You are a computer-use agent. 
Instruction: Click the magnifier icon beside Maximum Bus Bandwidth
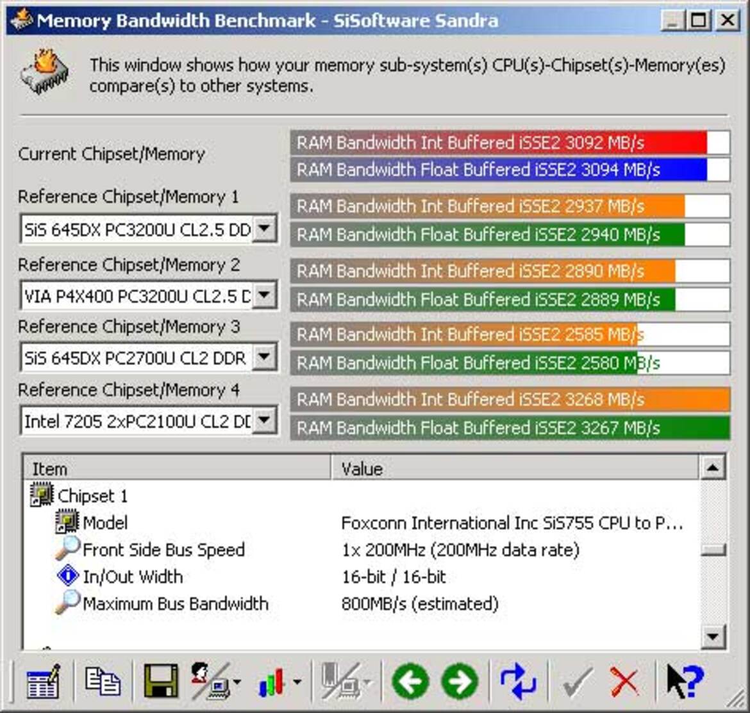(x=67, y=603)
